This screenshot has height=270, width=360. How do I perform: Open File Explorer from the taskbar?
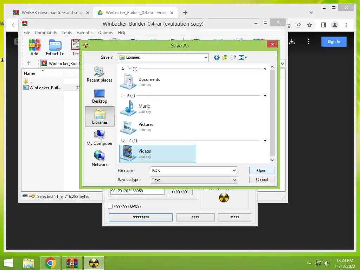28,263
